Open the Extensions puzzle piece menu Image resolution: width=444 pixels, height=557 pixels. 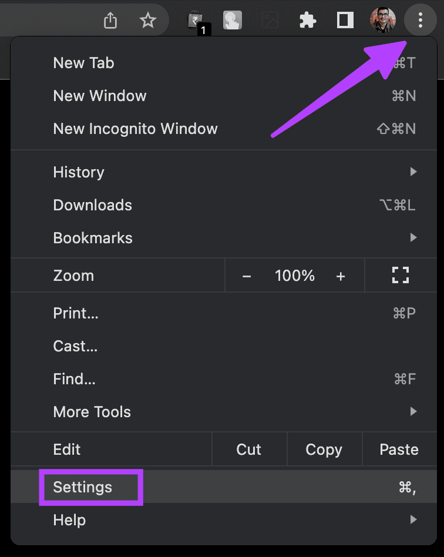pos(308,20)
